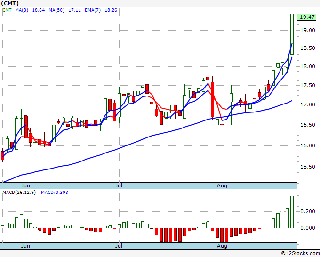Click the 16.00 price axis label
The height and width of the screenshot is (257, 320).
tap(308, 145)
